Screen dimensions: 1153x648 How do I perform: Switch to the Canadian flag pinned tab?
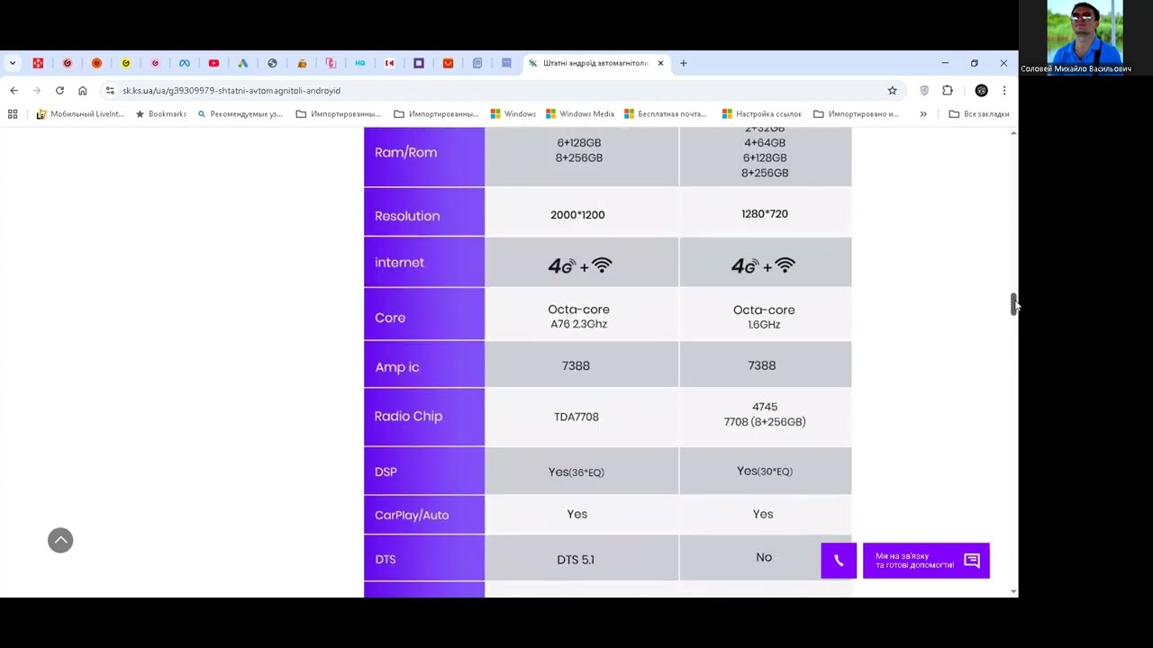click(389, 63)
